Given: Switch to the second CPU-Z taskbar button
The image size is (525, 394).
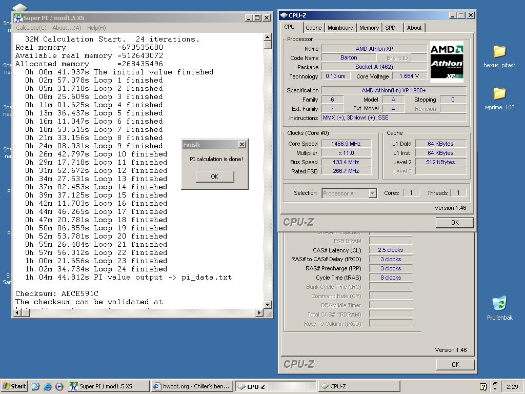Looking at the screenshot, I should 359,386.
